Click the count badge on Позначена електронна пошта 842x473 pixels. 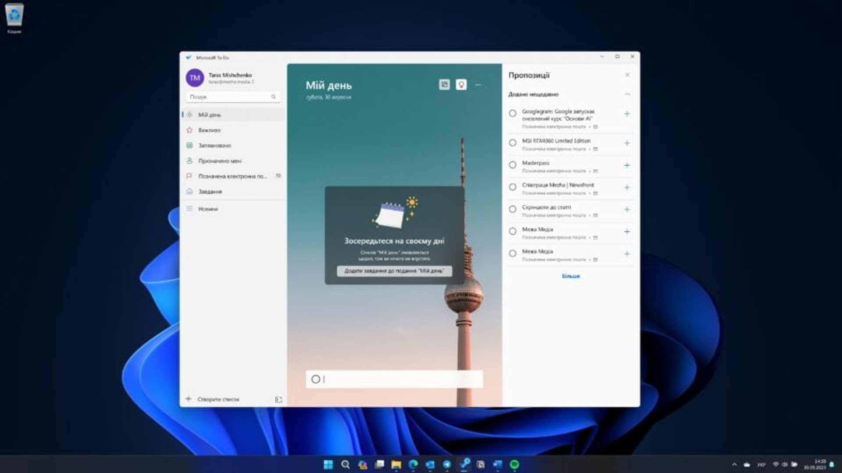[278, 176]
